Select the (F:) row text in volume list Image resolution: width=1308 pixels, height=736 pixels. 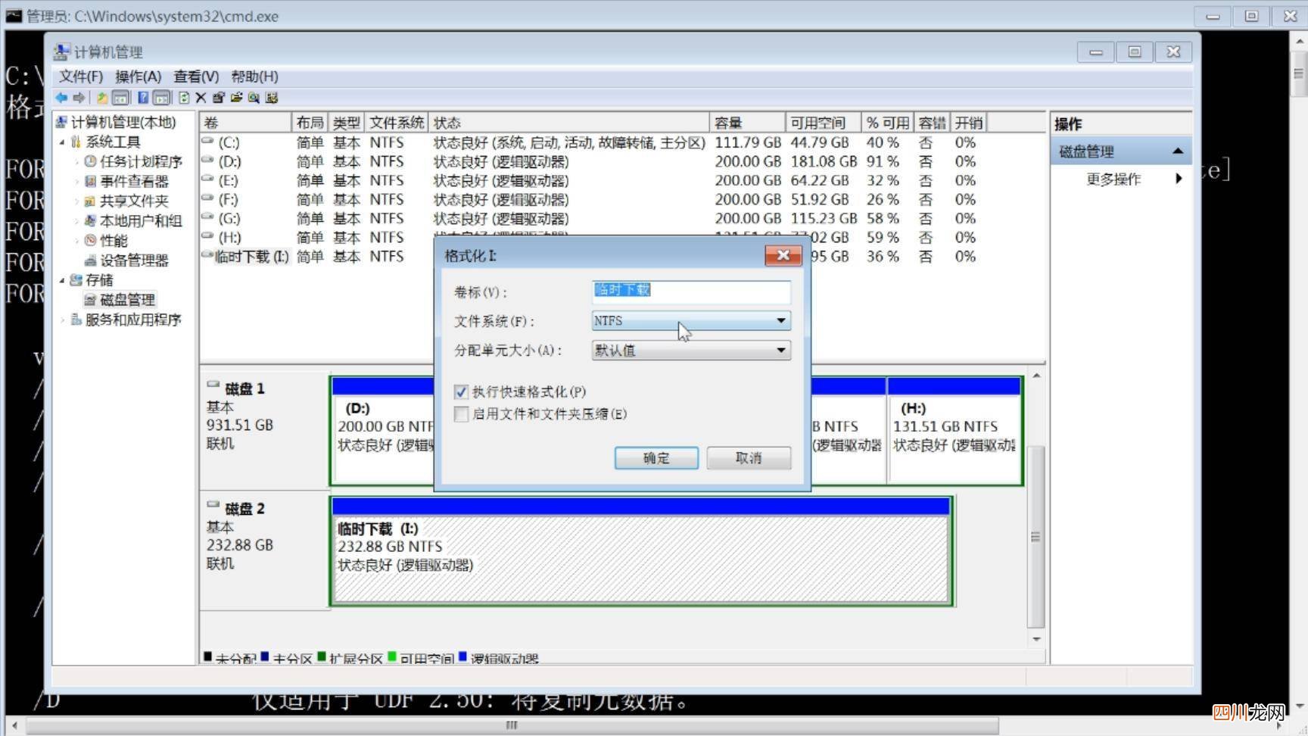(x=228, y=199)
